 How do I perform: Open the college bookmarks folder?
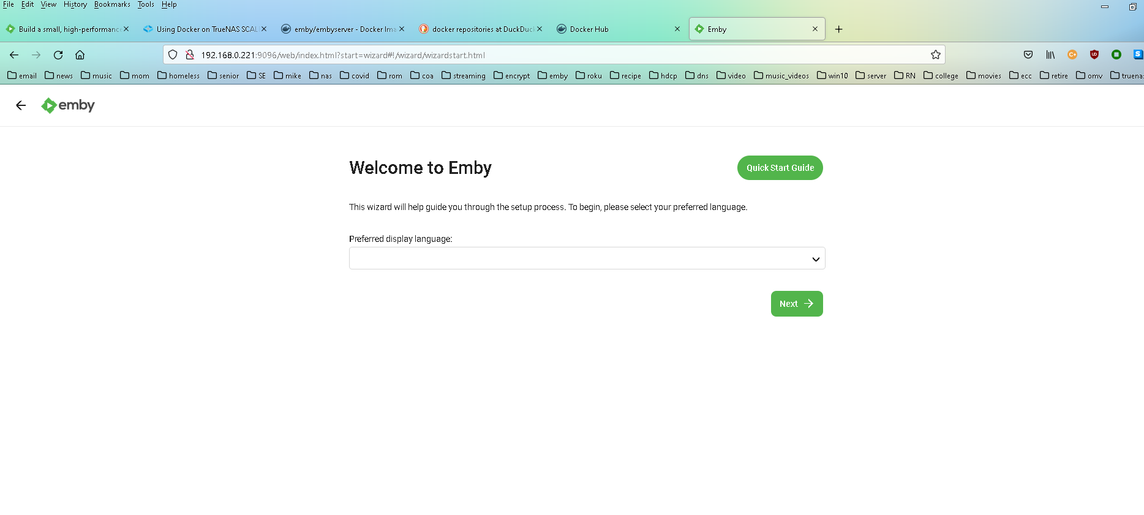(x=941, y=75)
